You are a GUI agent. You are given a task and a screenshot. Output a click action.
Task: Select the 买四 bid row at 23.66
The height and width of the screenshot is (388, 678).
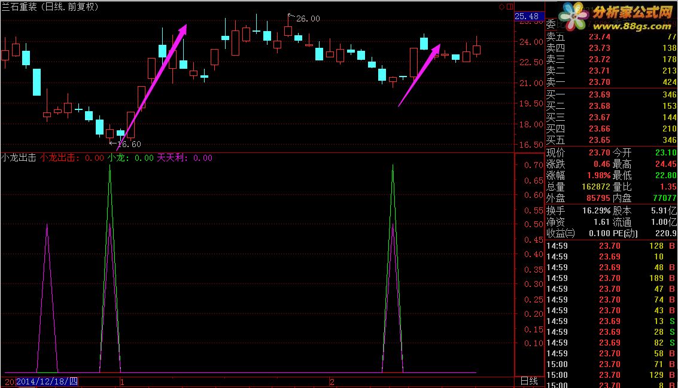611,129
